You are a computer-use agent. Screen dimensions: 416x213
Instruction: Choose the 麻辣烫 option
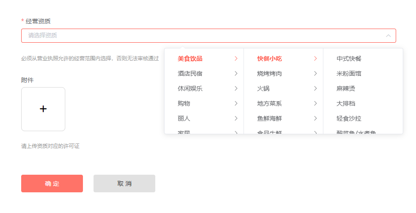[346, 88]
